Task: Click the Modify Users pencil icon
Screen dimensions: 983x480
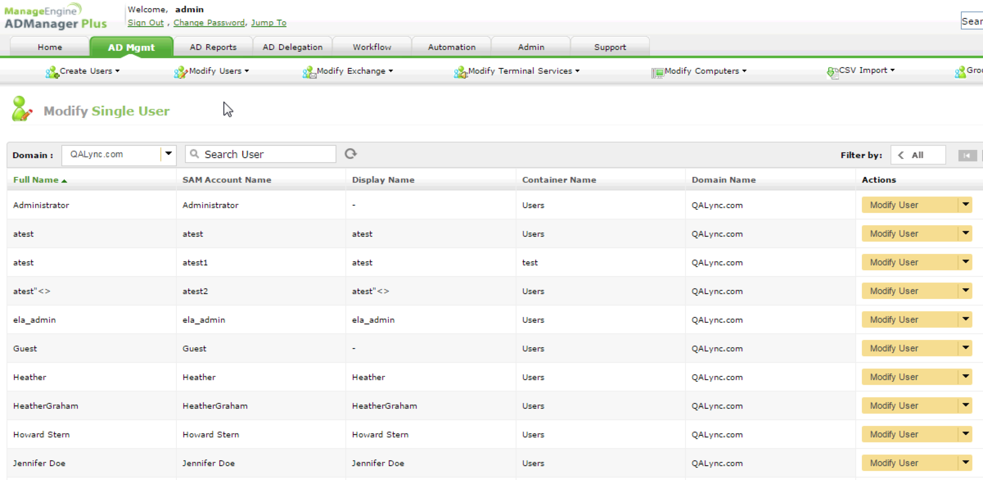Action: 180,72
